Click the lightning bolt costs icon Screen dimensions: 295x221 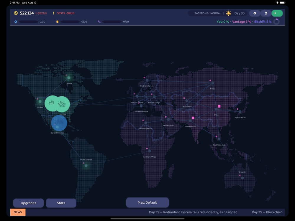click(x=54, y=13)
